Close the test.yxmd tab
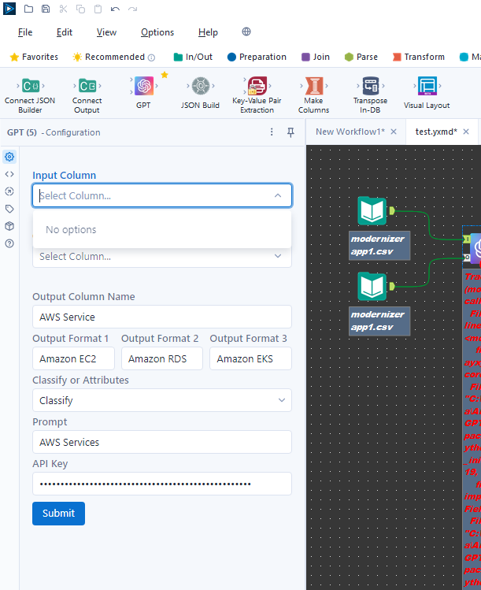Viewport: 481px width, 590px height. click(466, 132)
